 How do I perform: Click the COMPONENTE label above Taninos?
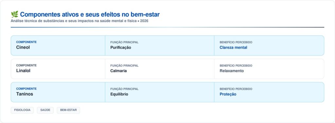pos(26,89)
